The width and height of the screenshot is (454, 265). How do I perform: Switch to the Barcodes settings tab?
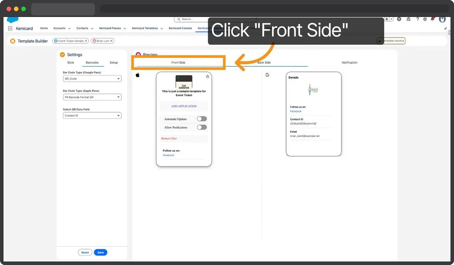pos(92,62)
